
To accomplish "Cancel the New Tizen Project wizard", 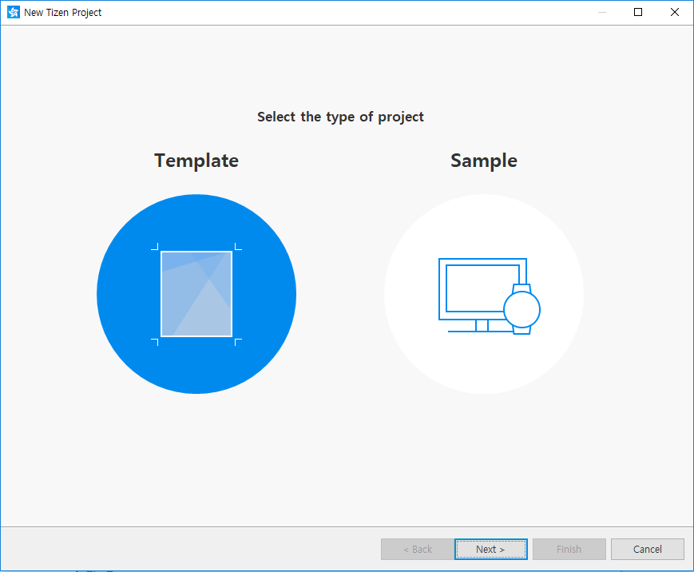I will (647, 549).
